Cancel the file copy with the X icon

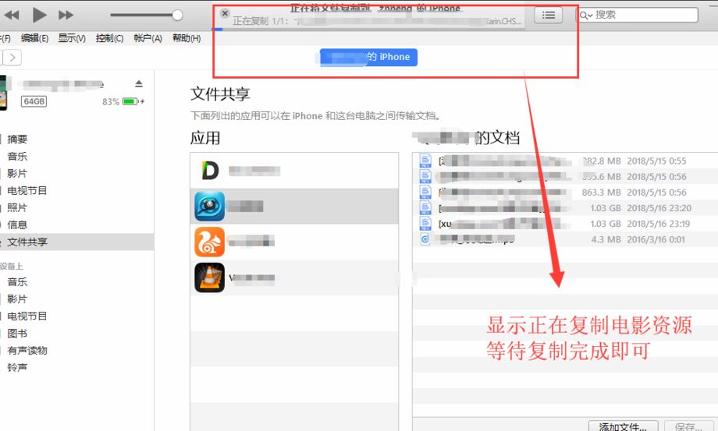[225, 13]
